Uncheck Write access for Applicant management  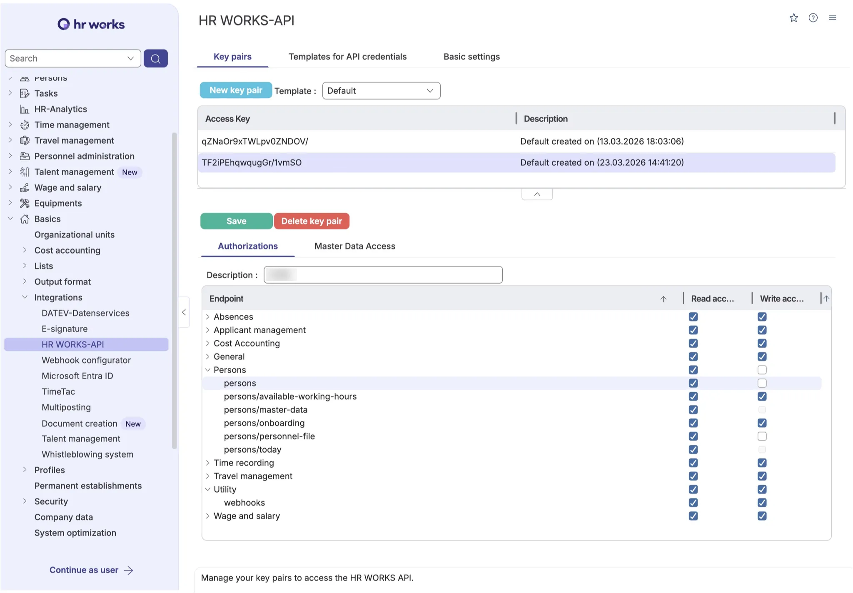762,330
